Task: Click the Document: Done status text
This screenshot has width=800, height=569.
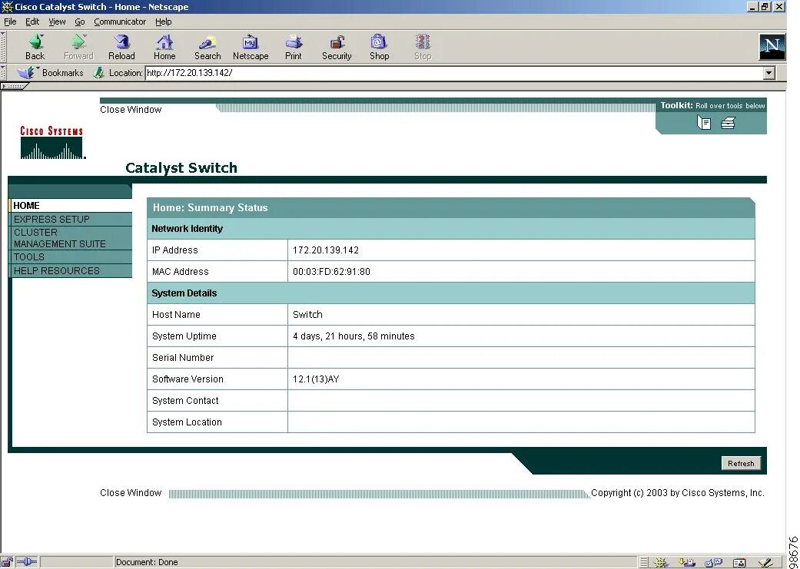Action: [x=147, y=562]
